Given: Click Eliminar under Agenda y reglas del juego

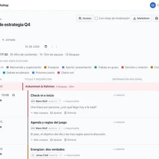Looking at the screenshot, I should [70, 140].
